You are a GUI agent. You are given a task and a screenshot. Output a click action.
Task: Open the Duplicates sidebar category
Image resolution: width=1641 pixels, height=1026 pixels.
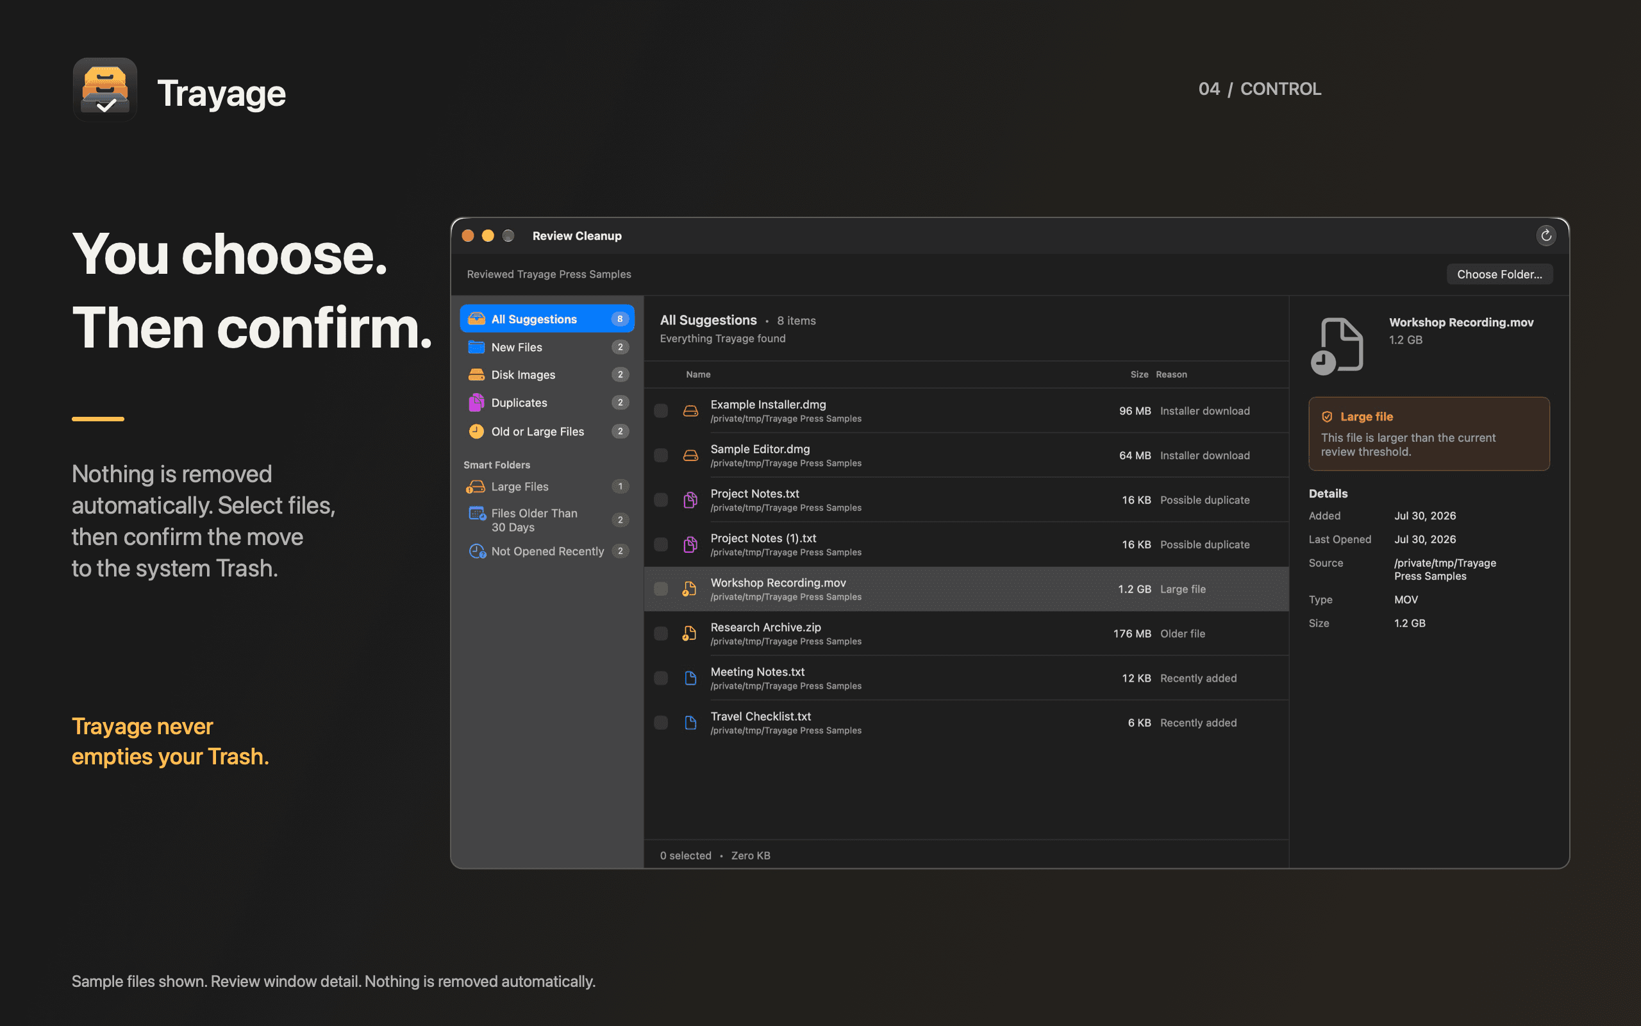(x=547, y=403)
